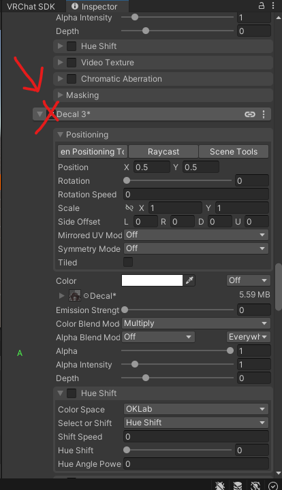
Task: Click the Scene Tools button
Action: (234, 152)
